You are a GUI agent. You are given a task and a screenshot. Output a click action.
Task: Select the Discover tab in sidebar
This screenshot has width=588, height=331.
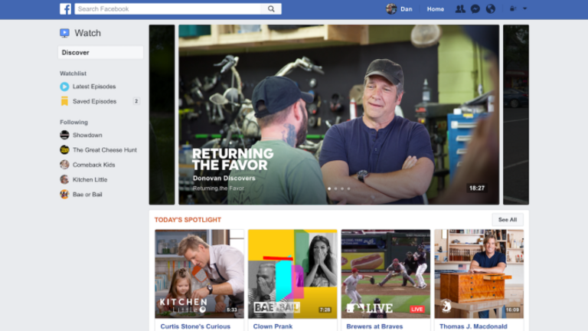(100, 53)
